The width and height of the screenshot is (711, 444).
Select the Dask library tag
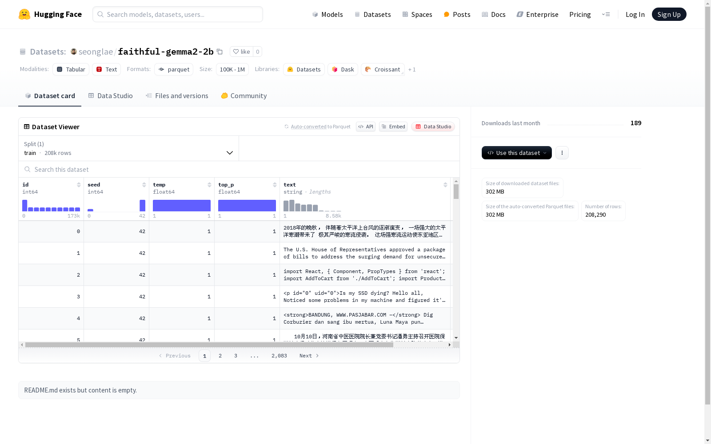tap(343, 69)
